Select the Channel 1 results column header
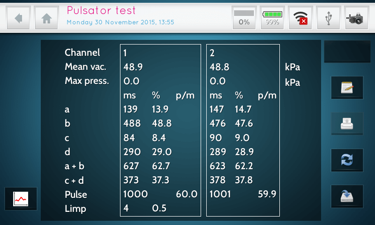The width and height of the screenshot is (375, 225). [x=125, y=53]
